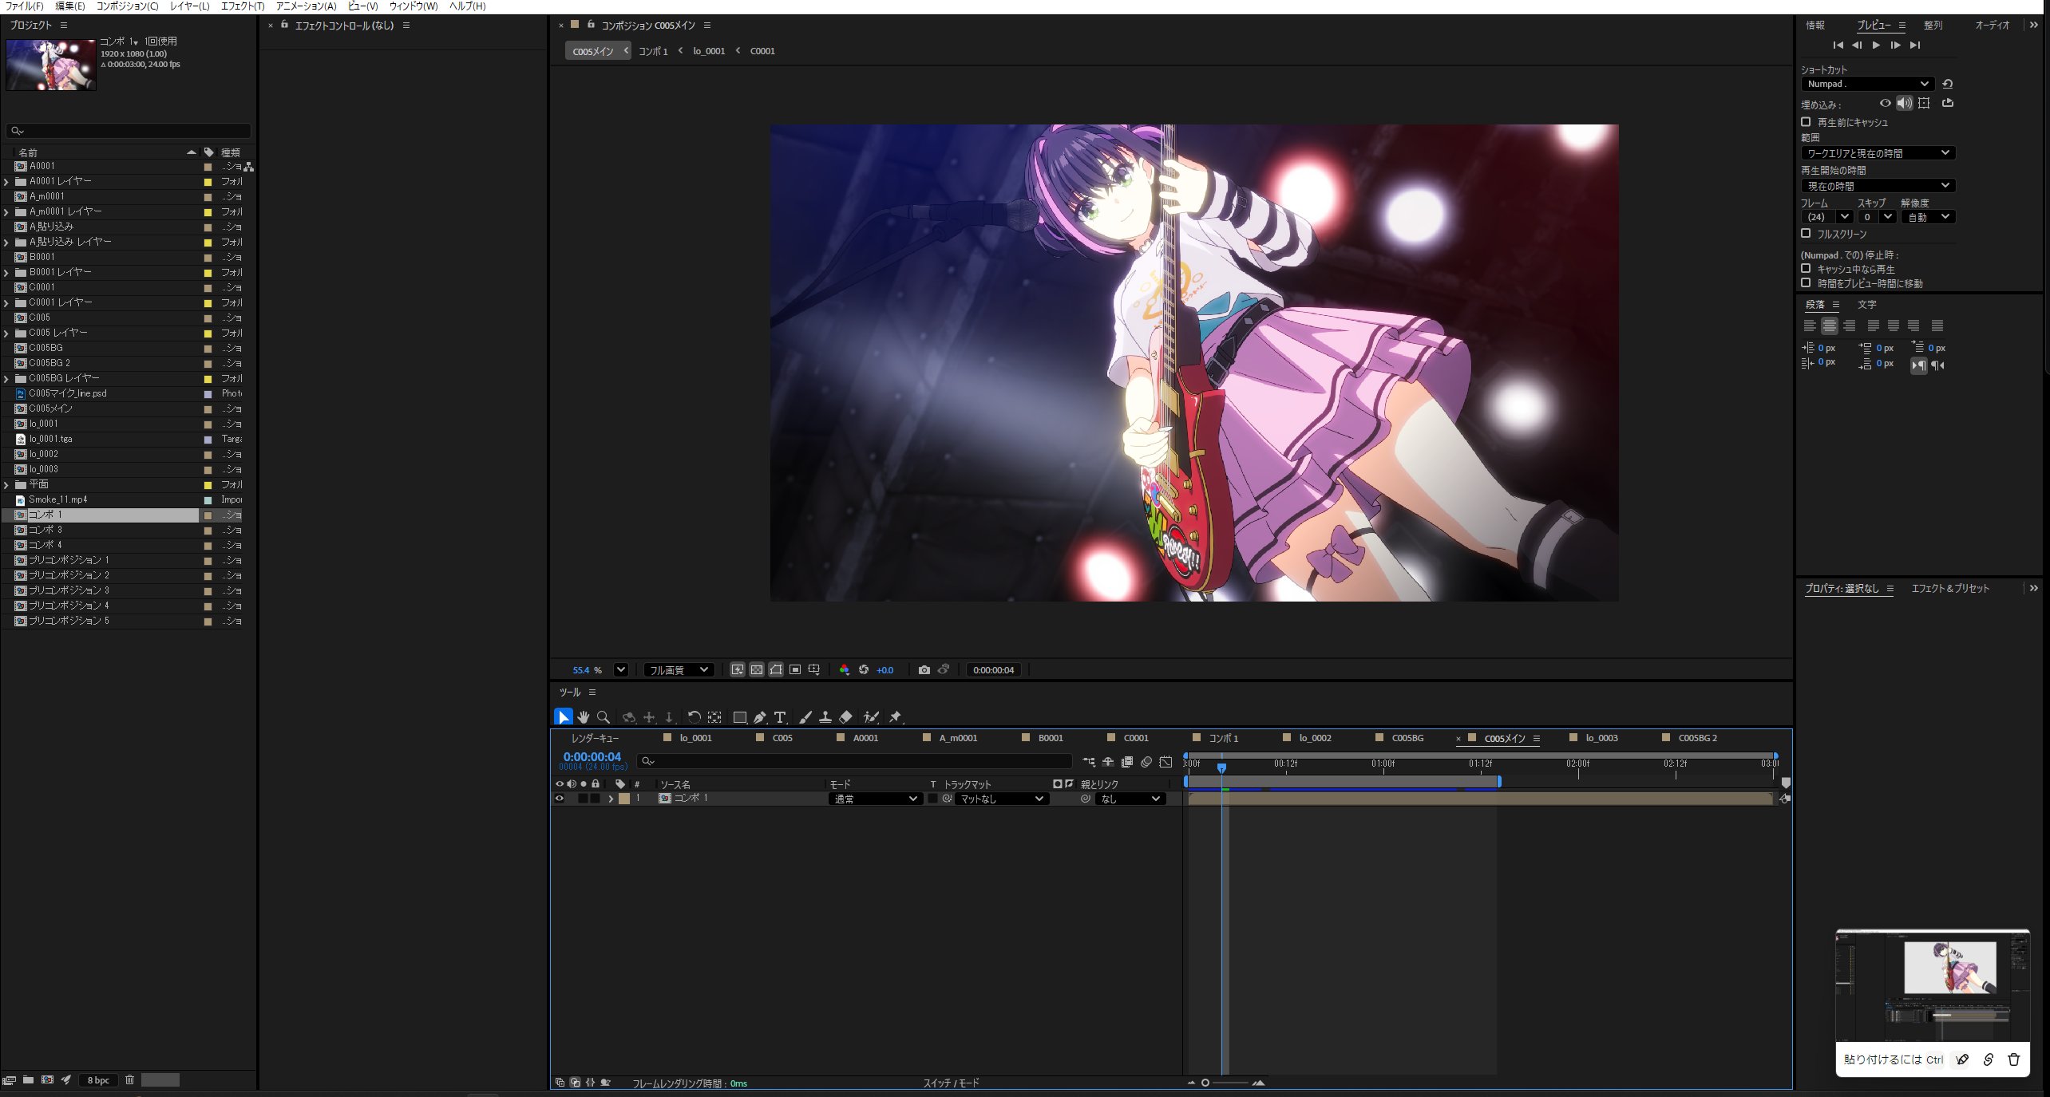Select the Eraser tool

[846, 717]
